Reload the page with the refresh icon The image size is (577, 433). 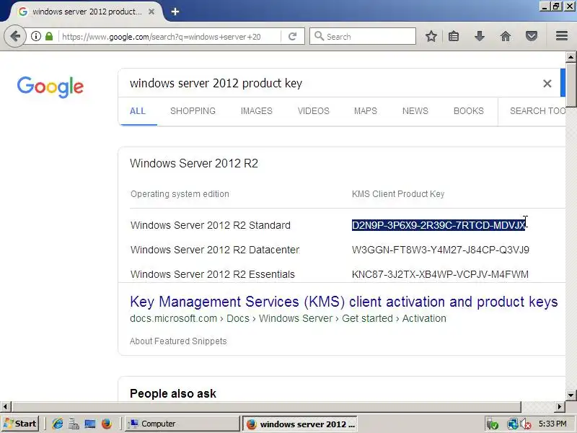(x=293, y=36)
